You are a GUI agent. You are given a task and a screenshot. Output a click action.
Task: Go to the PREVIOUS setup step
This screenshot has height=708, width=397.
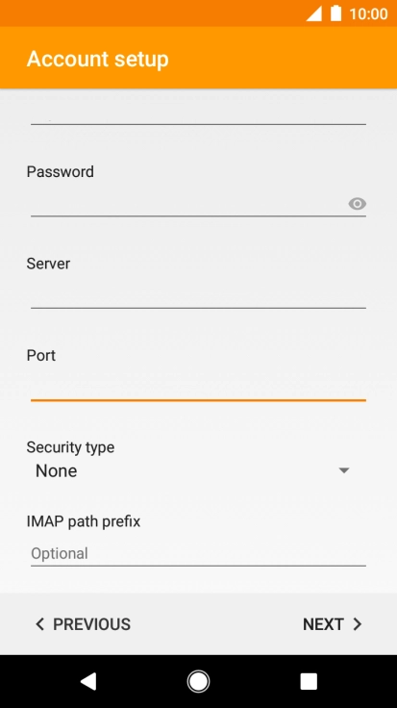83,624
